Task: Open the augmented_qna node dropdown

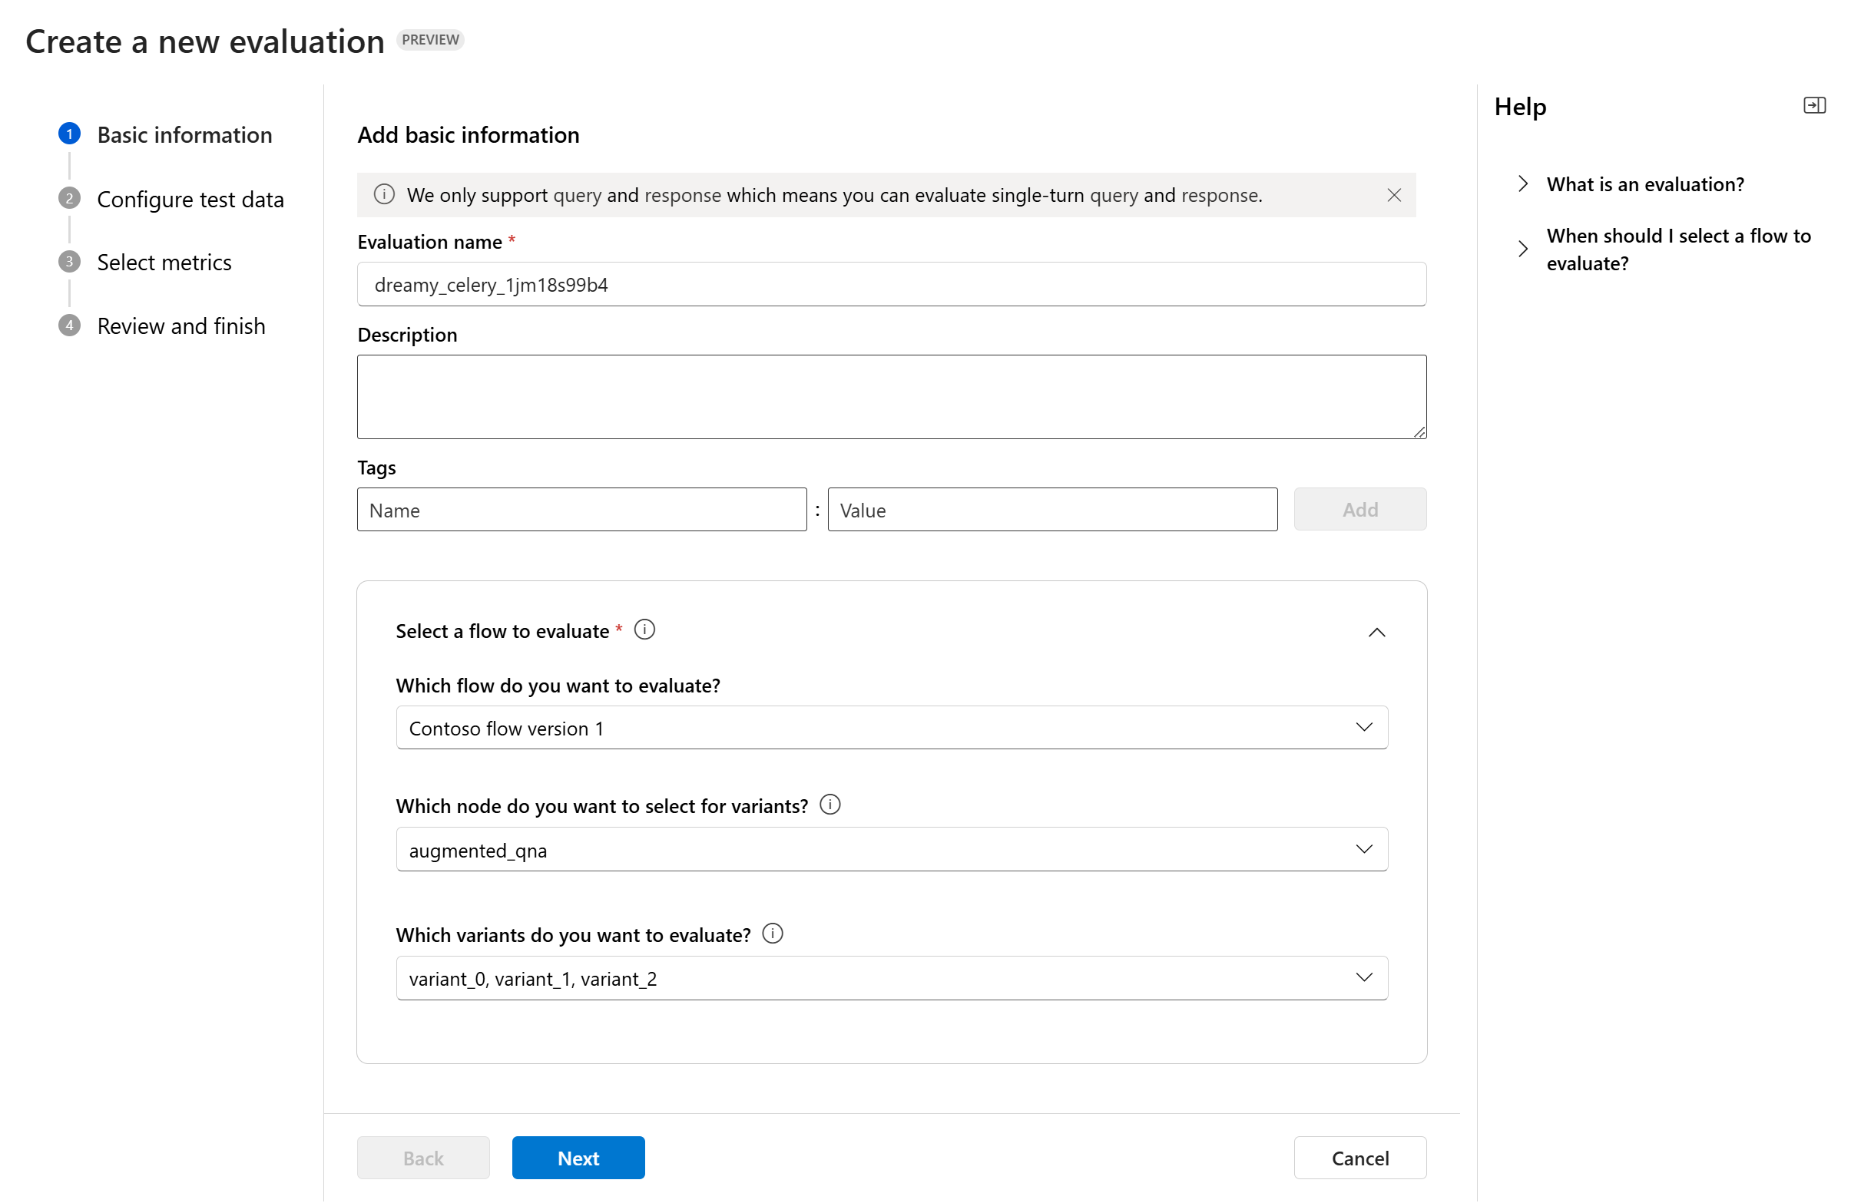Action: (x=892, y=849)
